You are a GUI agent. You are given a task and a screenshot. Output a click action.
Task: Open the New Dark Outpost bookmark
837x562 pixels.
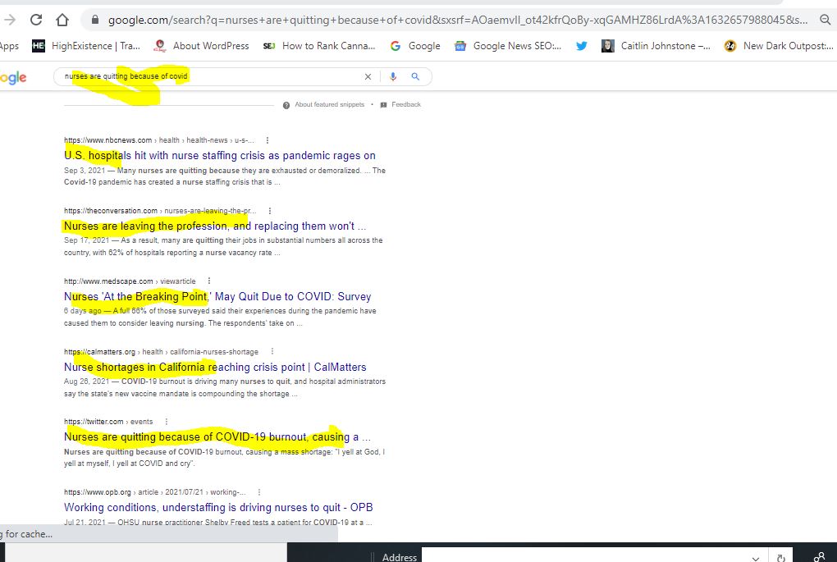779,46
